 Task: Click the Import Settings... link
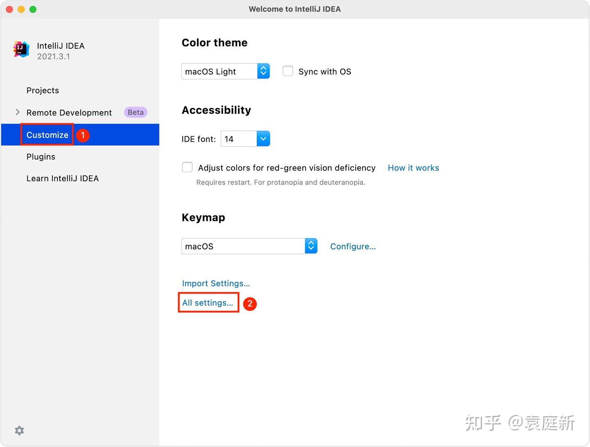[216, 283]
